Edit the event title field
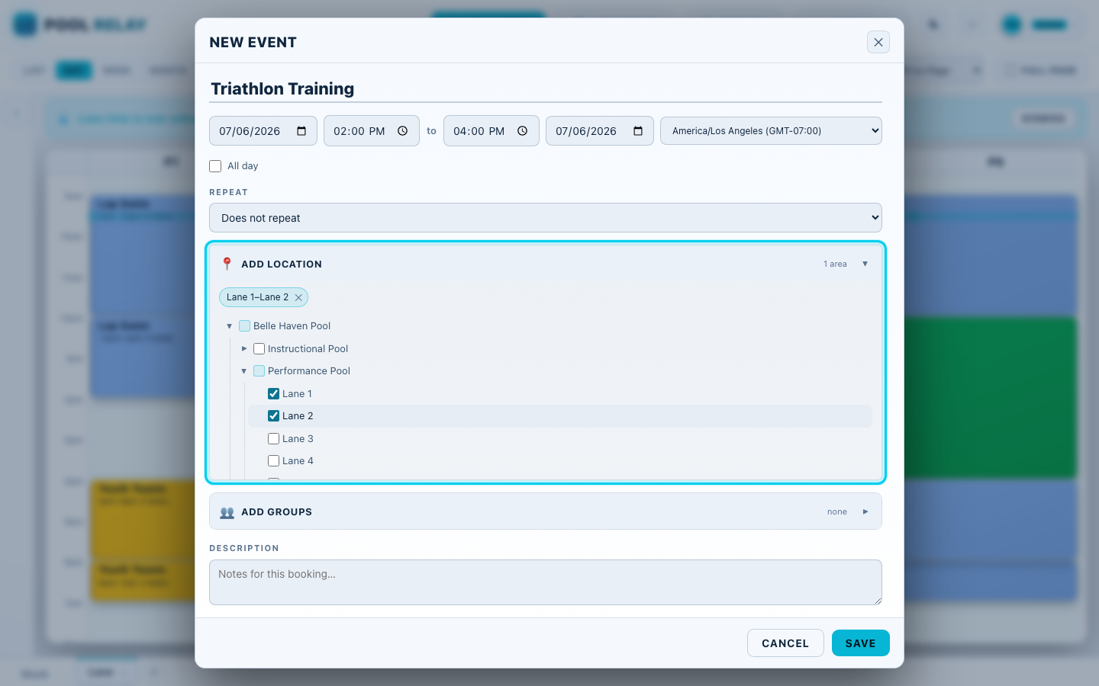This screenshot has height=686, width=1099. (546, 89)
